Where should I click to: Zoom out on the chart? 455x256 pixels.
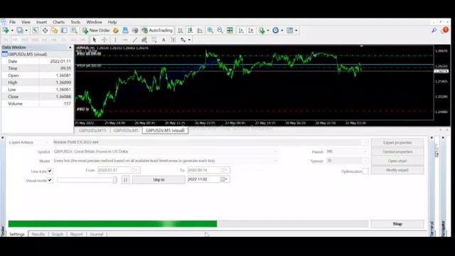(x=220, y=30)
